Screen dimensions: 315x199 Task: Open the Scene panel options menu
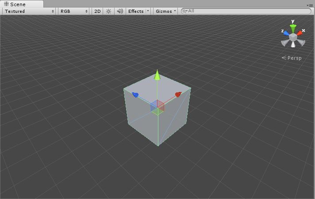pyautogui.click(x=310, y=5)
